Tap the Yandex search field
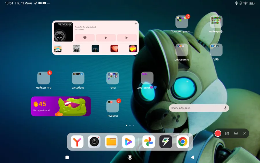This screenshot has width=260, height=163. click(x=199, y=108)
